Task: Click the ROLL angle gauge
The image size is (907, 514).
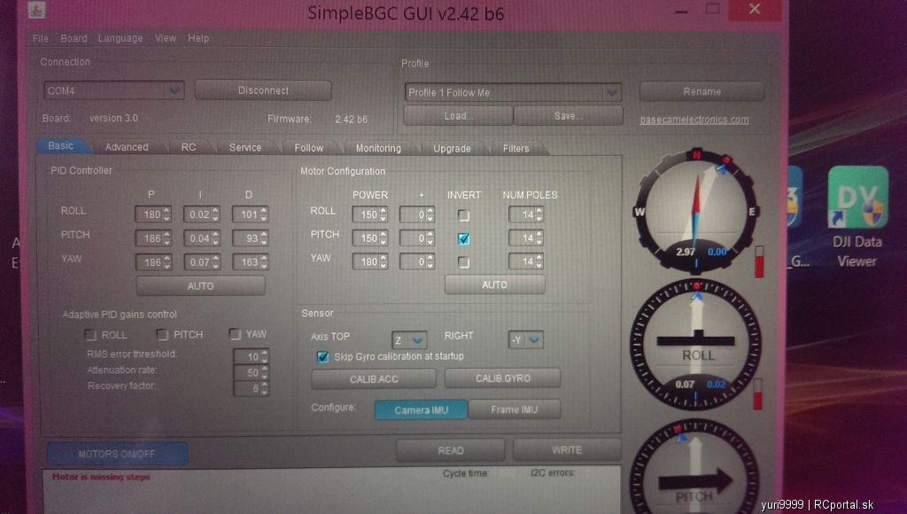Action: pos(696,345)
